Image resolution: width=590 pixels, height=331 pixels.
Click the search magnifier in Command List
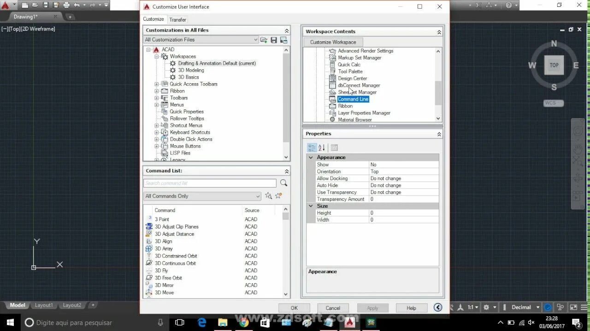point(283,183)
